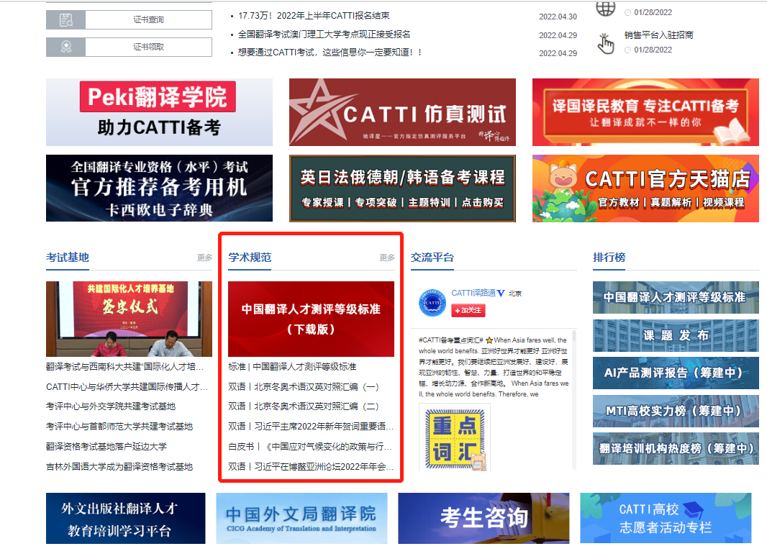Viewport: 767px width, 559px height.
Task: Open the 中国外文局翻译院 banner
Action: pyautogui.click(x=301, y=519)
